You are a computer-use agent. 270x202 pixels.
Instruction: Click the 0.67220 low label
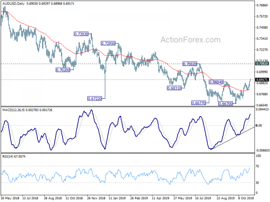pos(94,99)
